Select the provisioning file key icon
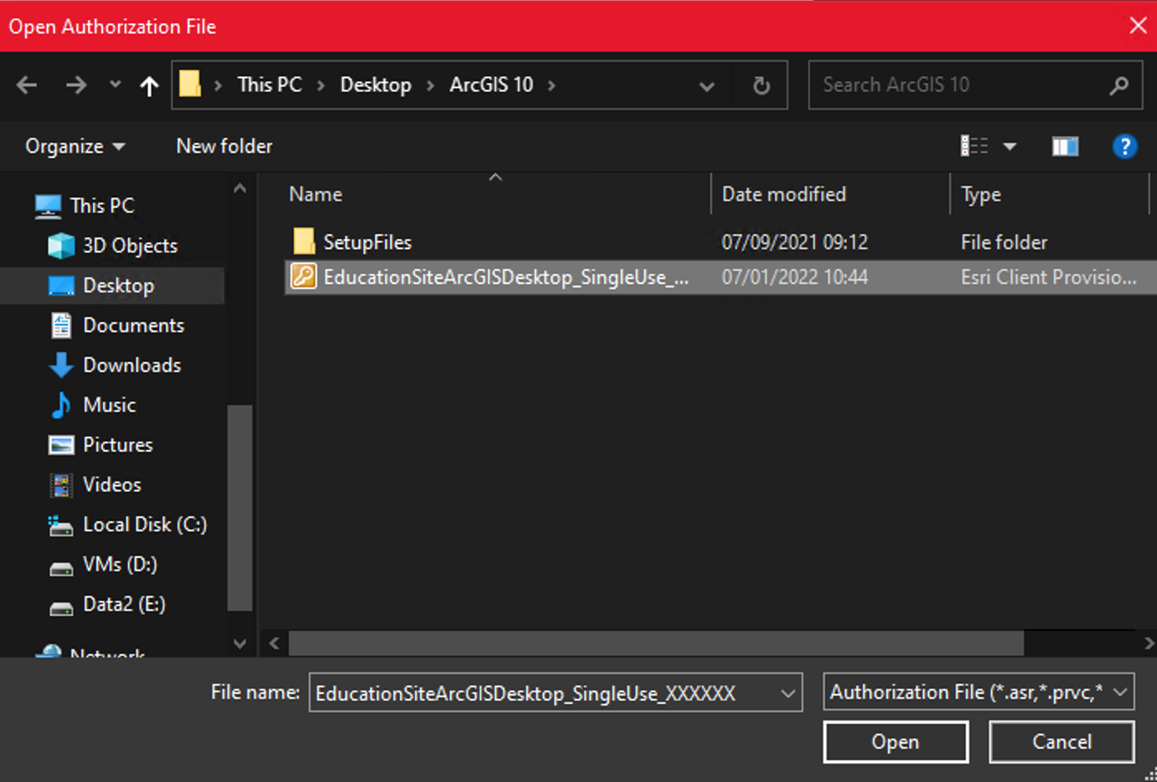Screen dimensions: 1157x782 tap(304, 276)
